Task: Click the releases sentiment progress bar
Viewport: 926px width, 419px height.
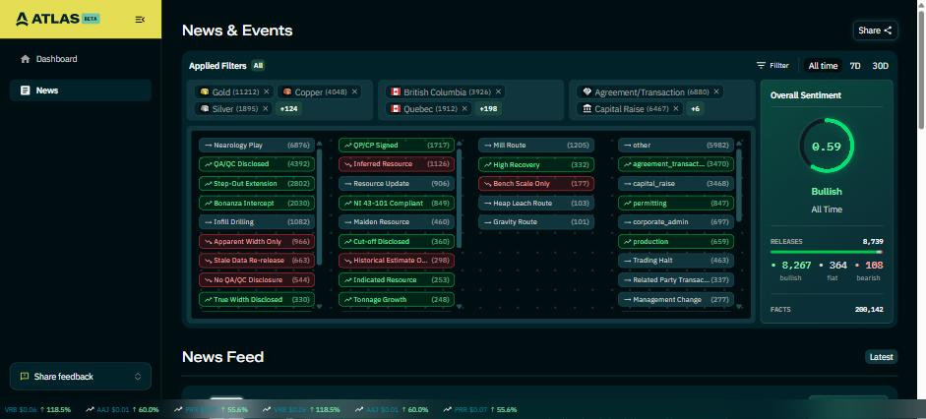Action: tap(827, 252)
